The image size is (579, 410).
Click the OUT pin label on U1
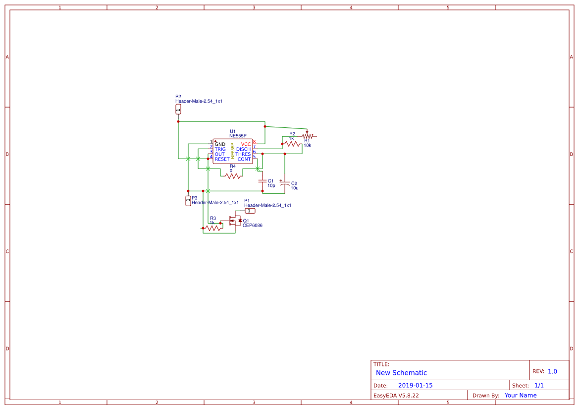[220, 154]
